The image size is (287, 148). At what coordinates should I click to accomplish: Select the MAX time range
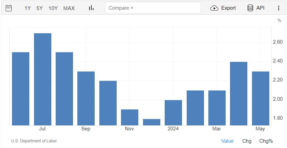[69, 8]
